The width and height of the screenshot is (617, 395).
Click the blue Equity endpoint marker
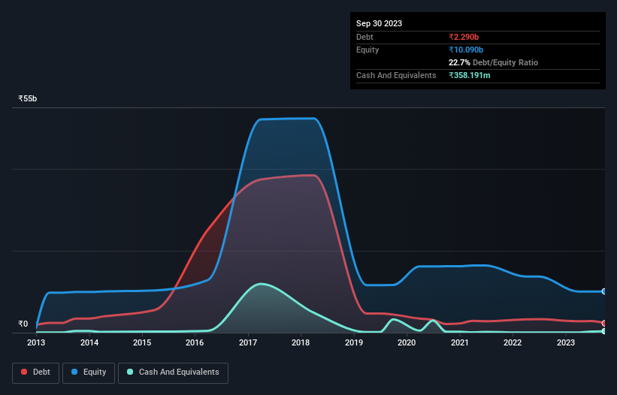[604, 291]
